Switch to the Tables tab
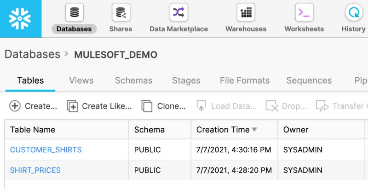The image size is (368, 189). [30, 80]
